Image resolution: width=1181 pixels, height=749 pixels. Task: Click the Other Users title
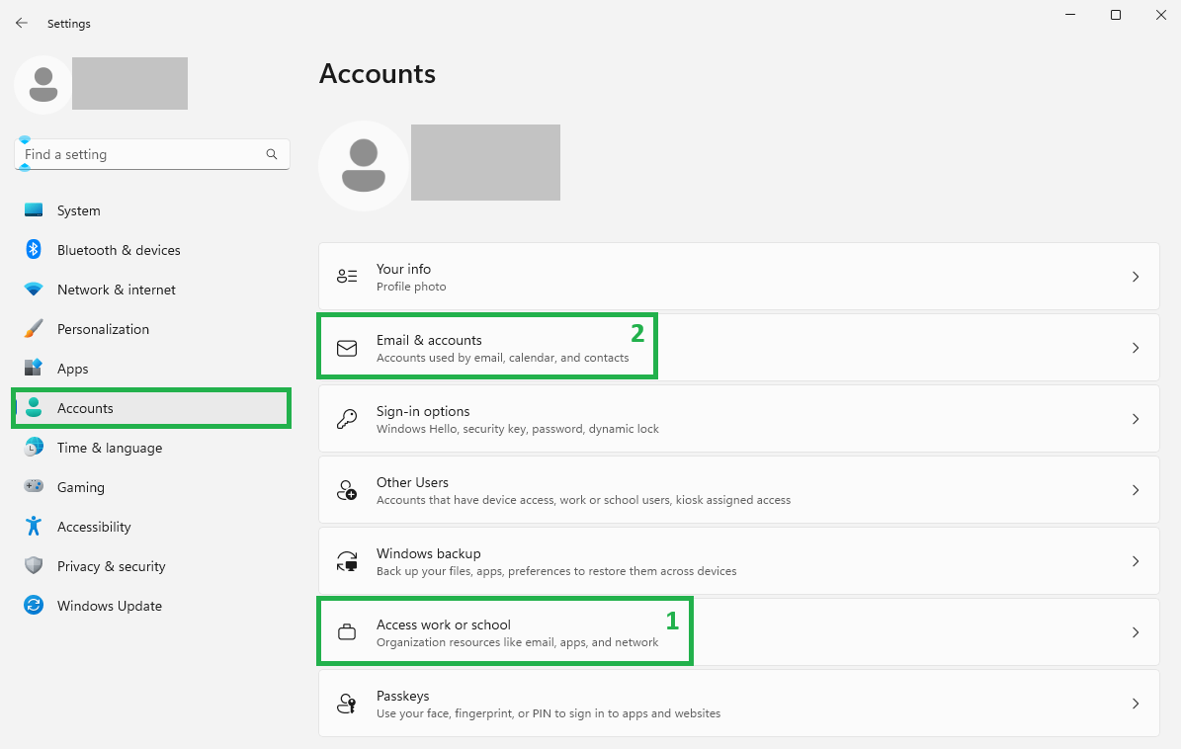click(413, 482)
